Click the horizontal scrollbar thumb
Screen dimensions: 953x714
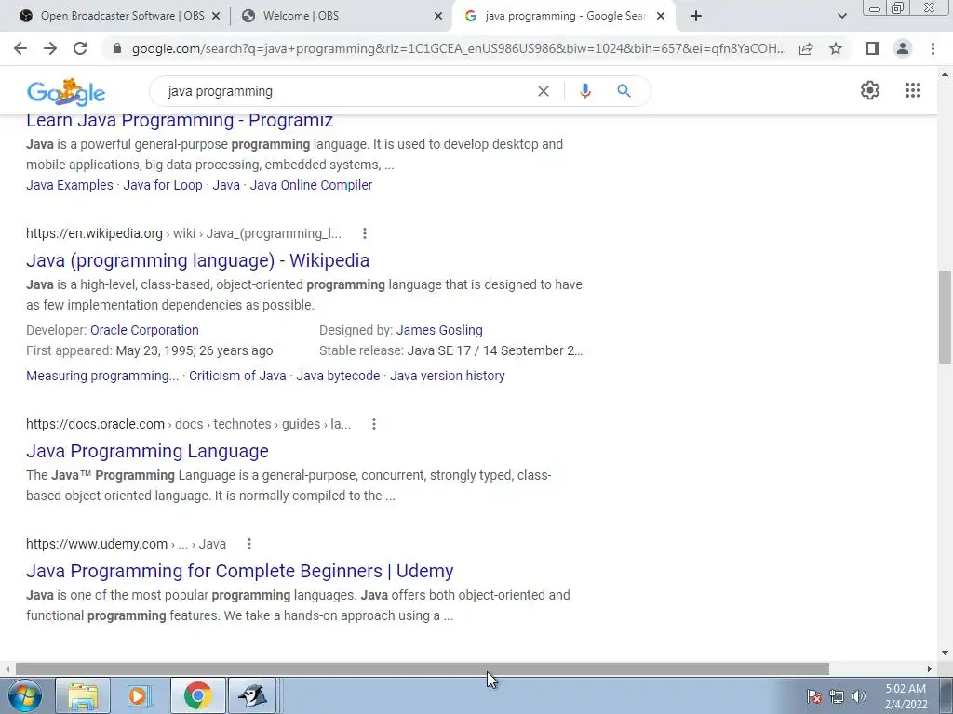[422, 668]
